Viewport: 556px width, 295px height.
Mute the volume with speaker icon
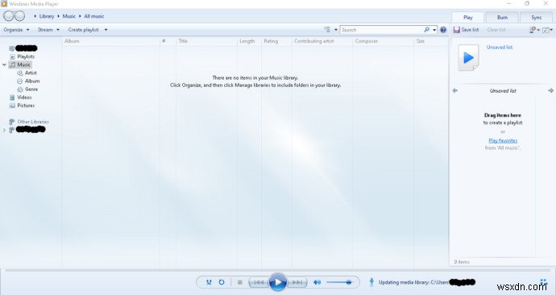coord(317,282)
